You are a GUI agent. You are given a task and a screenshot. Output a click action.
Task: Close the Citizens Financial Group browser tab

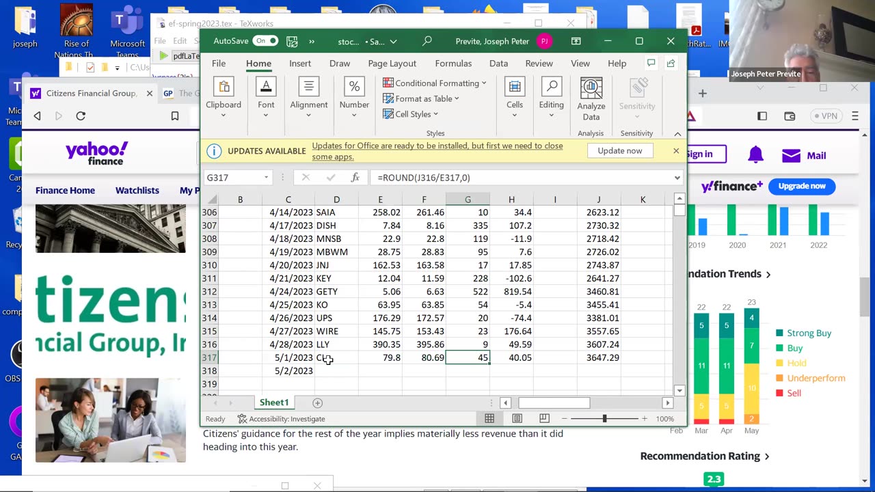149,94
